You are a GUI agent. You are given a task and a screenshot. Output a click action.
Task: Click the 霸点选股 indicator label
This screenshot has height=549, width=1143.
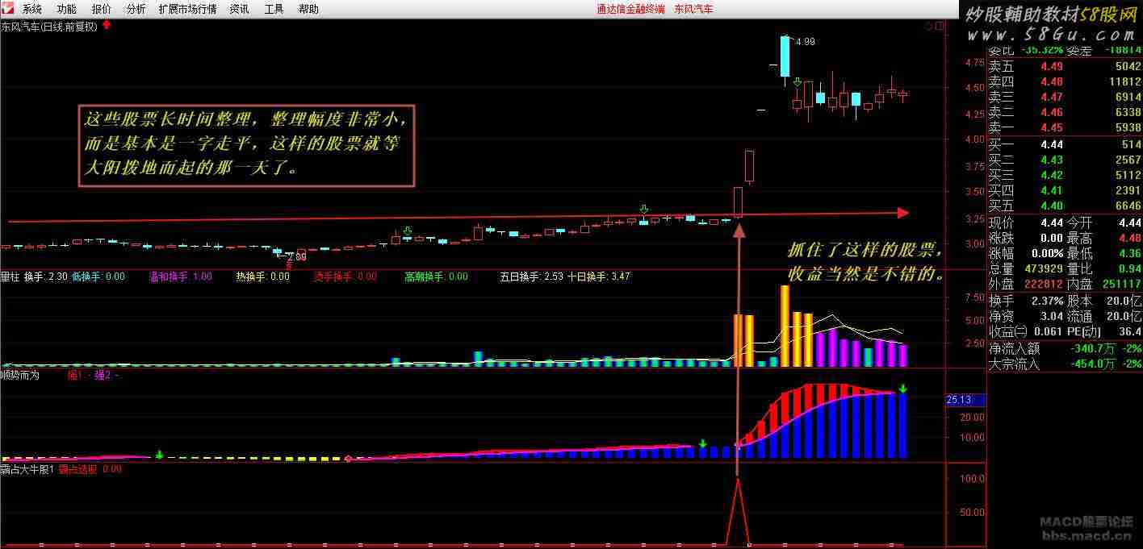click(78, 468)
